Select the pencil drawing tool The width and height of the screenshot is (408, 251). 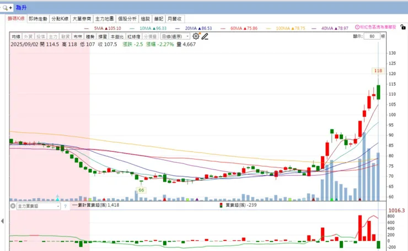205,36
